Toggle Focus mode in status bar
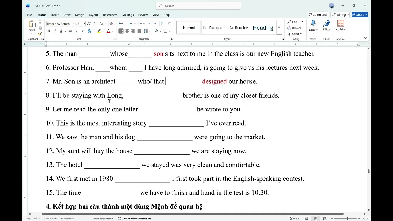 click(x=294, y=219)
